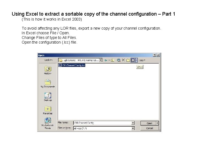Select the LOR Channel Config.lcc file

pyautogui.click(x=72, y=65)
